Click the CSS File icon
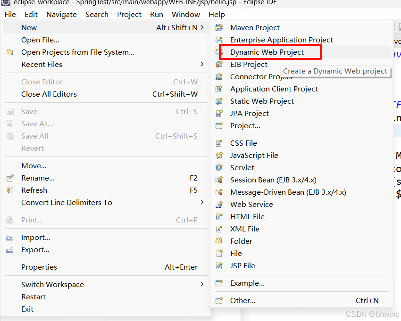401x321 pixels. [219, 143]
